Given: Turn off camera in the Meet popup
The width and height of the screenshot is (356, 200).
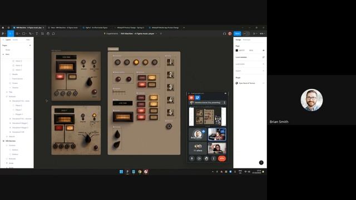Looking at the screenshot, I should coord(199,158).
